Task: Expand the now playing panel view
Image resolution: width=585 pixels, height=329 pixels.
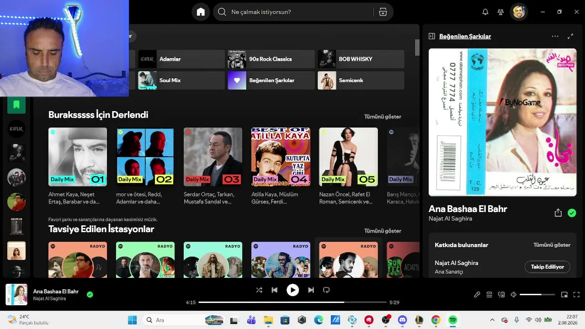Action: 570,36
